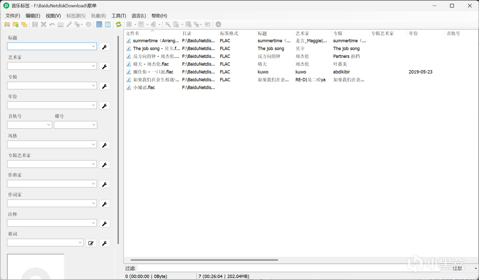This screenshot has width=479, height=280.
Task: Click the Partners 拍档 album cell
Action: 347,56
